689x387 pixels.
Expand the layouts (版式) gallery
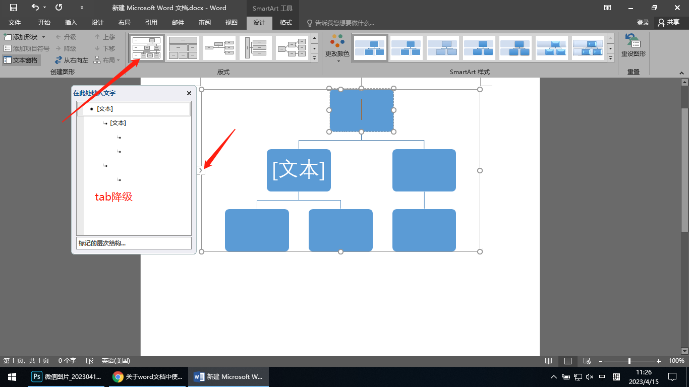pos(314,58)
